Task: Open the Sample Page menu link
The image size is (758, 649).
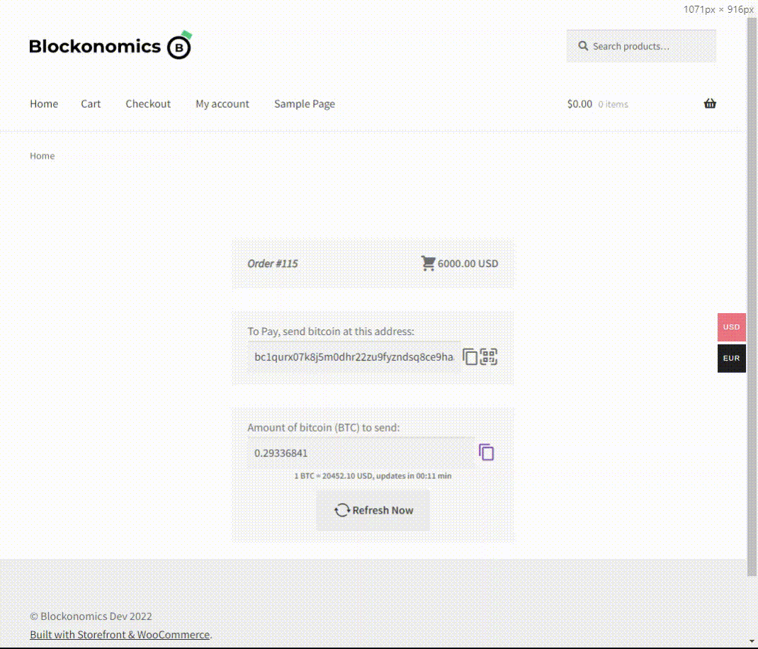Action: (x=305, y=103)
